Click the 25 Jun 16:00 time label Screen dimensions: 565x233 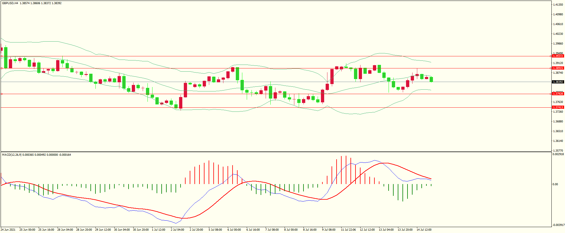[46, 230]
